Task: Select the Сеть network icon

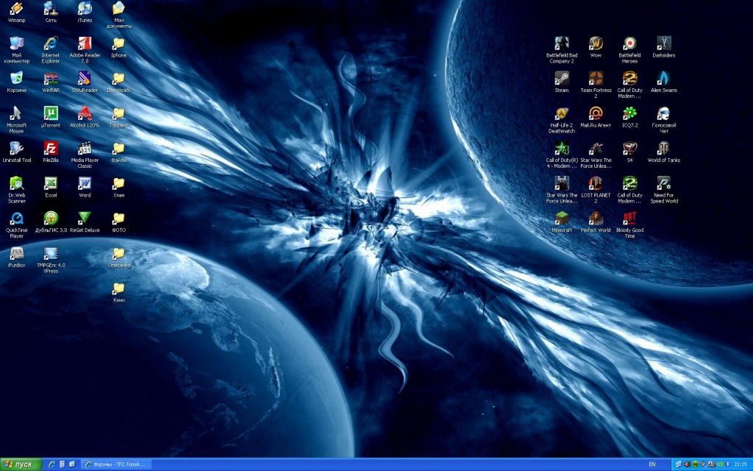Action: pyautogui.click(x=51, y=12)
